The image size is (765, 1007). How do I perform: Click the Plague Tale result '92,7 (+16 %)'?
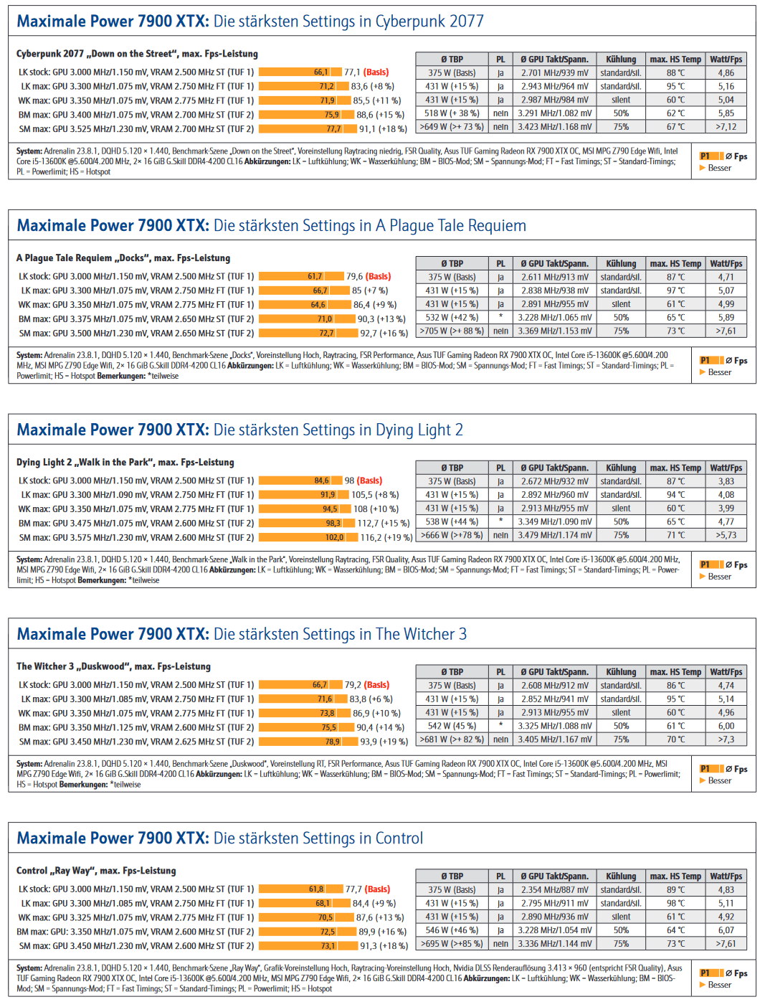[x=384, y=334]
